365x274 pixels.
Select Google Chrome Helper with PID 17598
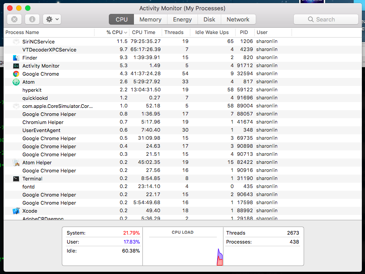tap(183, 203)
